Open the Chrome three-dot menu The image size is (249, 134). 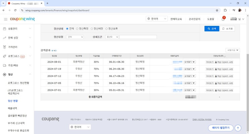246,10
